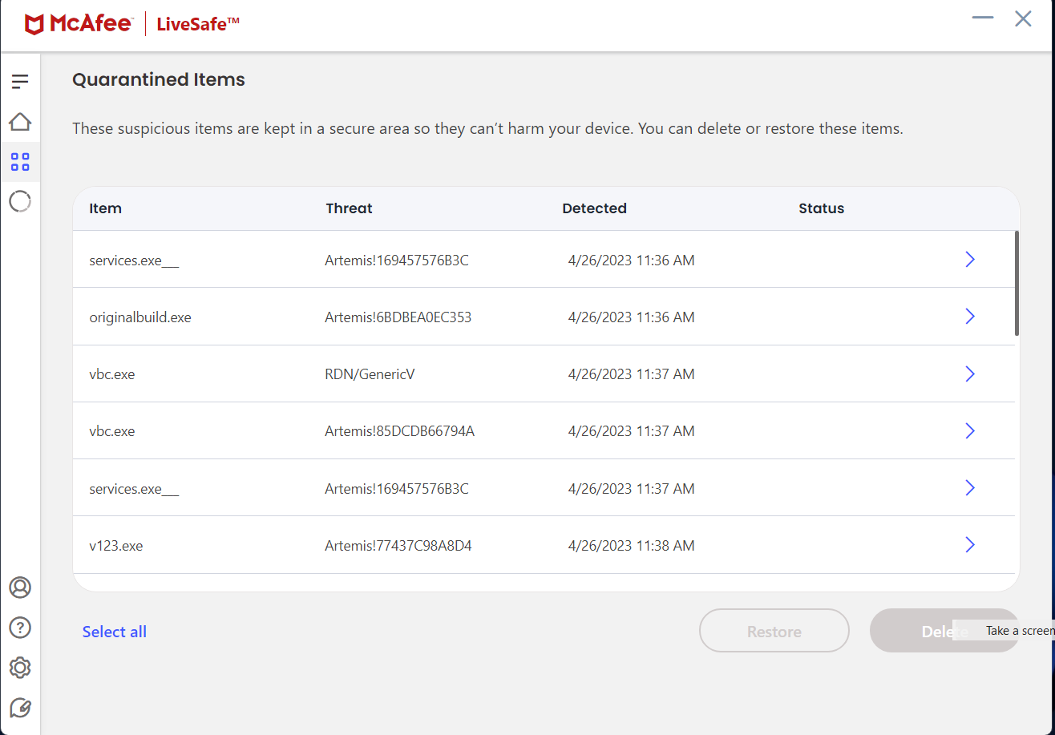Expand services.exe___ row detected at 11:36 AM

pyautogui.click(x=970, y=259)
